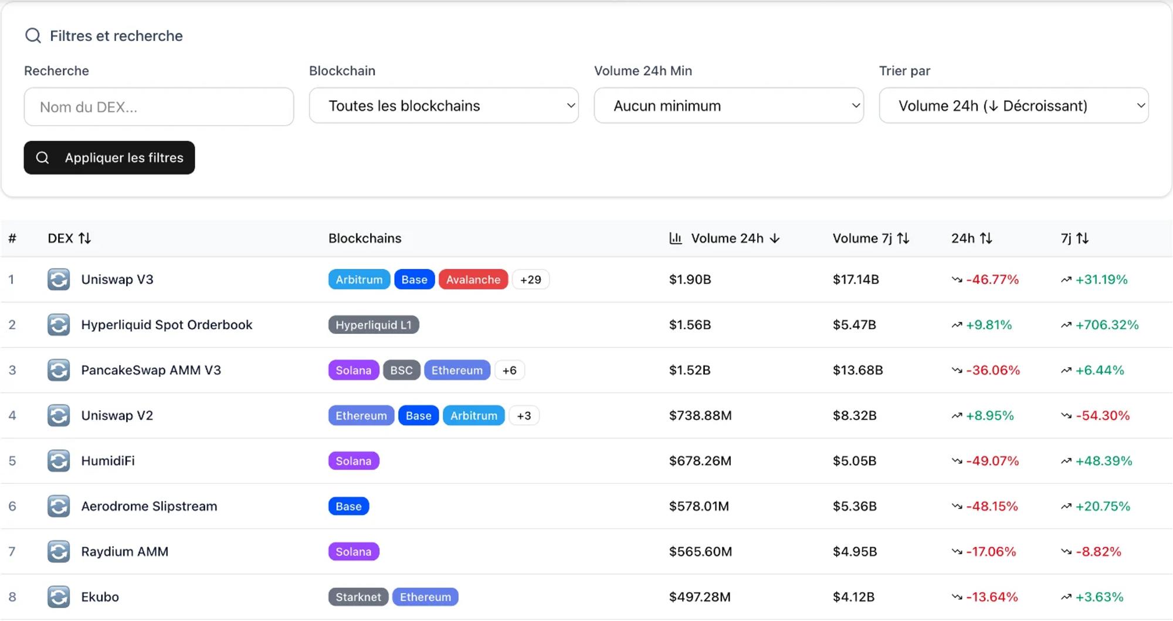Click the Ethereum tag in Ekubo row
Screen dimensions: 1173x621
tap(426, 597)
